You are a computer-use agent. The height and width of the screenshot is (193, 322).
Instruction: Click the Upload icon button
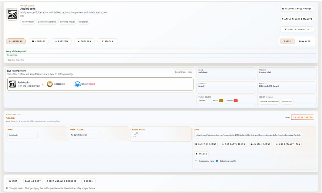pyautogui.click(x=202, y=154)
